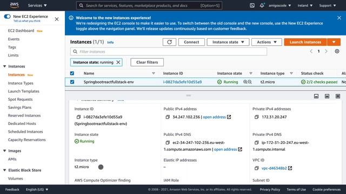Sort by the Name column

(x=154, y=73)
